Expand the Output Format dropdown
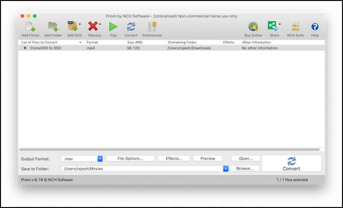 click(x=100, y=159)
